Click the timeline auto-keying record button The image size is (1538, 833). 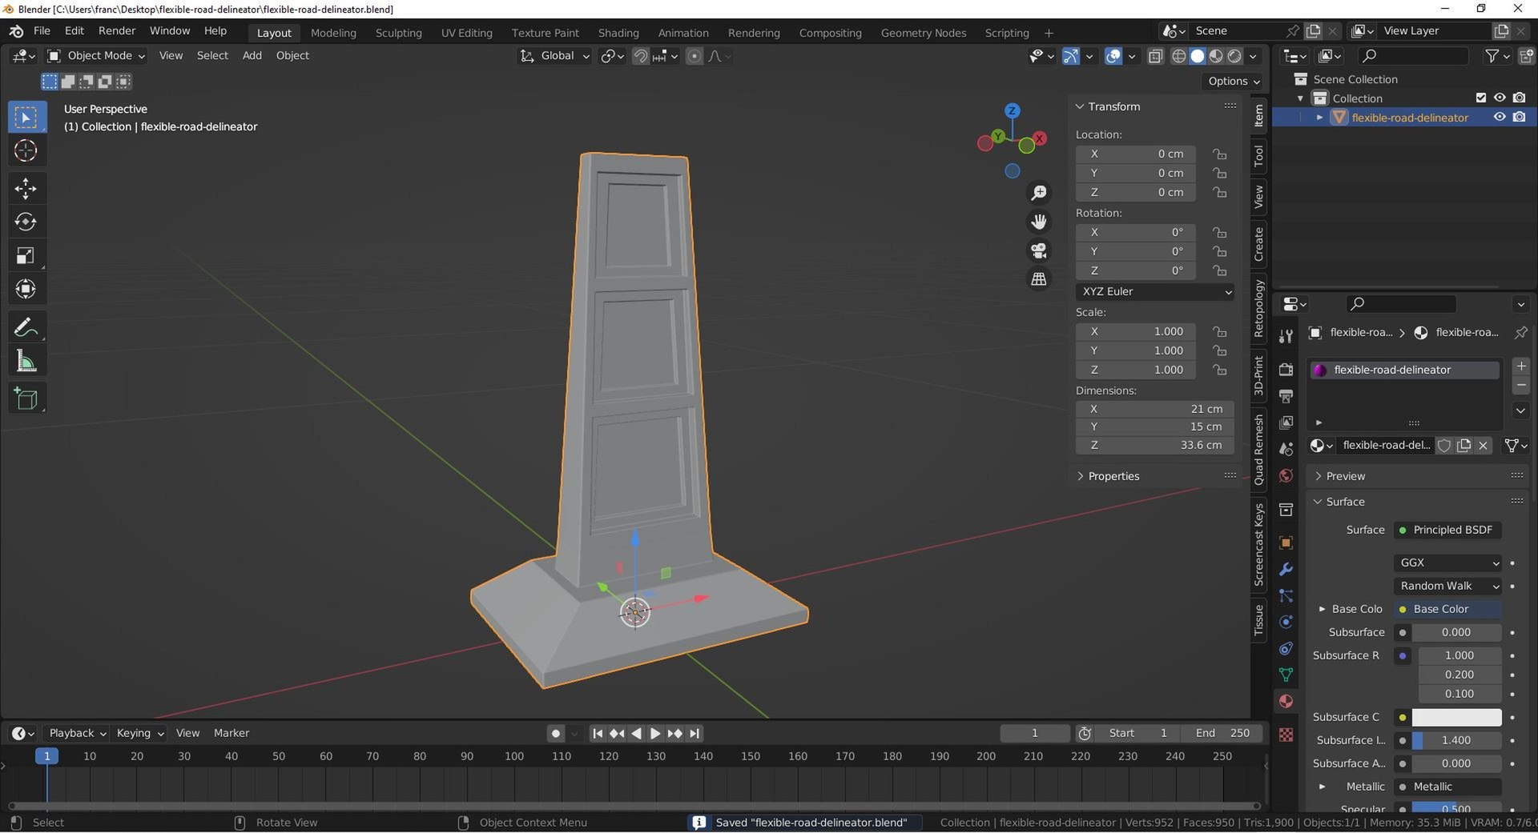point(556,733)
